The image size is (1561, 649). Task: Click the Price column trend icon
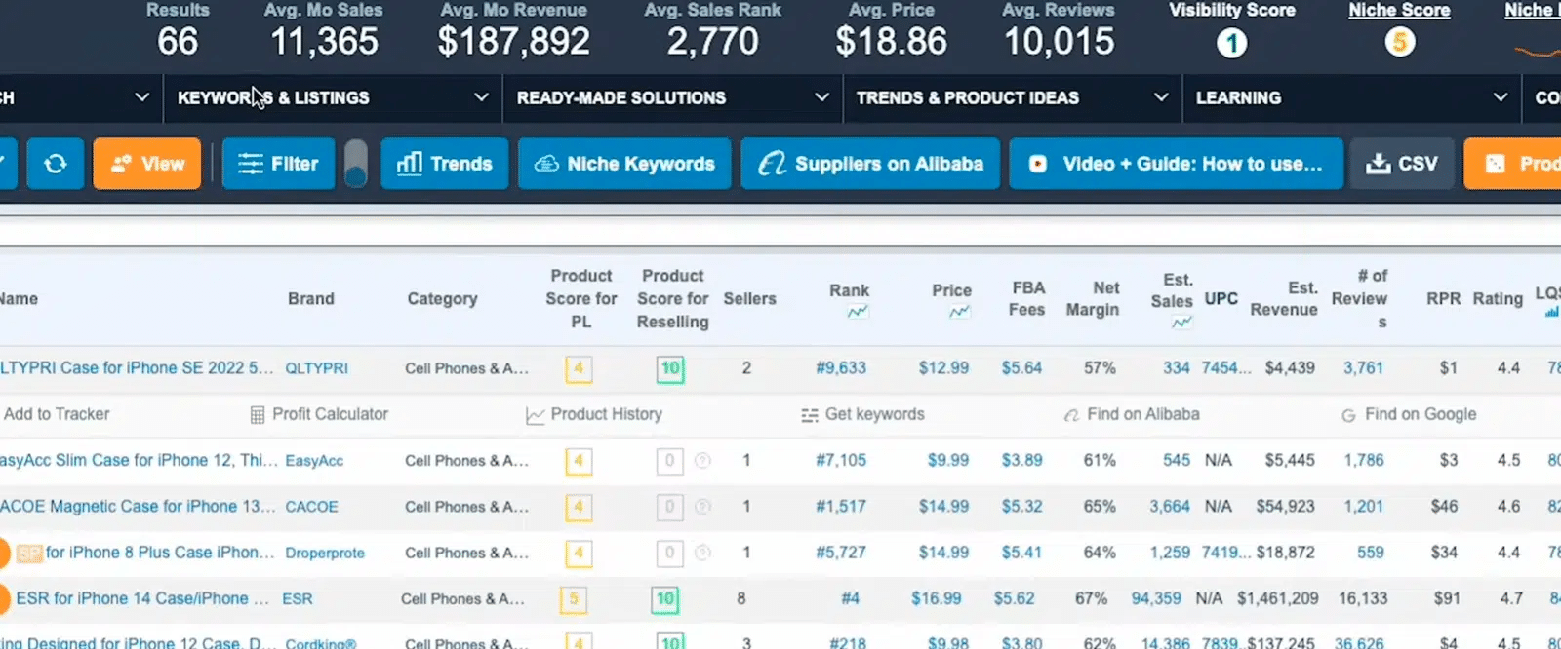point(959,312)
